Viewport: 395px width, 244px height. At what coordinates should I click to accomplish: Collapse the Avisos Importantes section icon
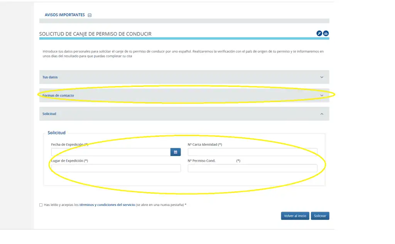coord(89,15)
